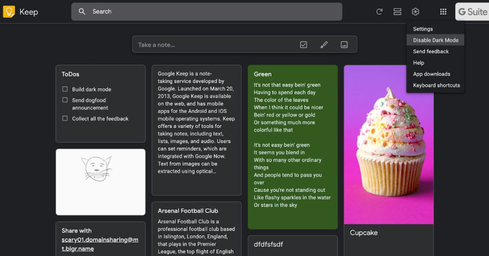489x256 pixels.
Task: Click Send feedback in the menu
Action: (431, 51)
